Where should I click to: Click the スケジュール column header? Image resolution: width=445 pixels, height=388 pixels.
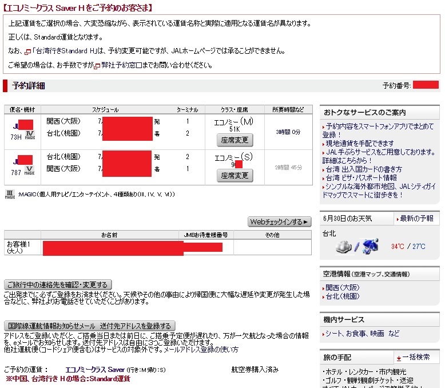point(105,110)
